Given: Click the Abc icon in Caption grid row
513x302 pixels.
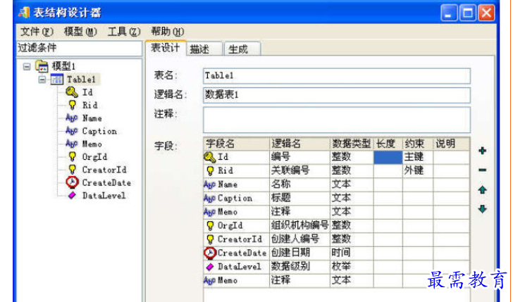Looking at the screenshot, I should [x=209, y=199].
